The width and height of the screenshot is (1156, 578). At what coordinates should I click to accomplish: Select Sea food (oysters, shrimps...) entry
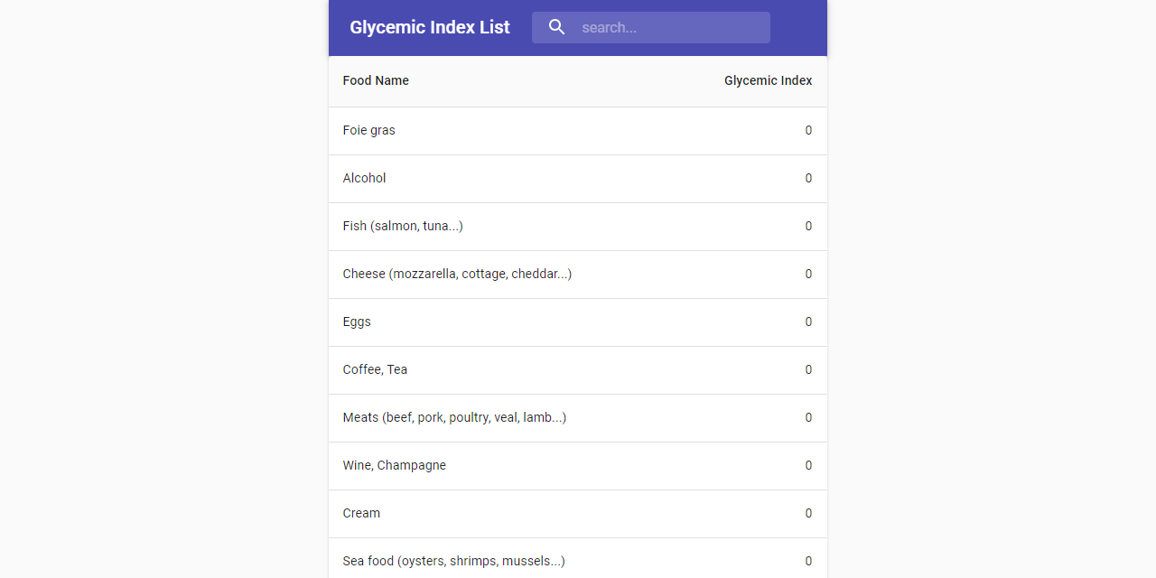(x=454, y=561)
